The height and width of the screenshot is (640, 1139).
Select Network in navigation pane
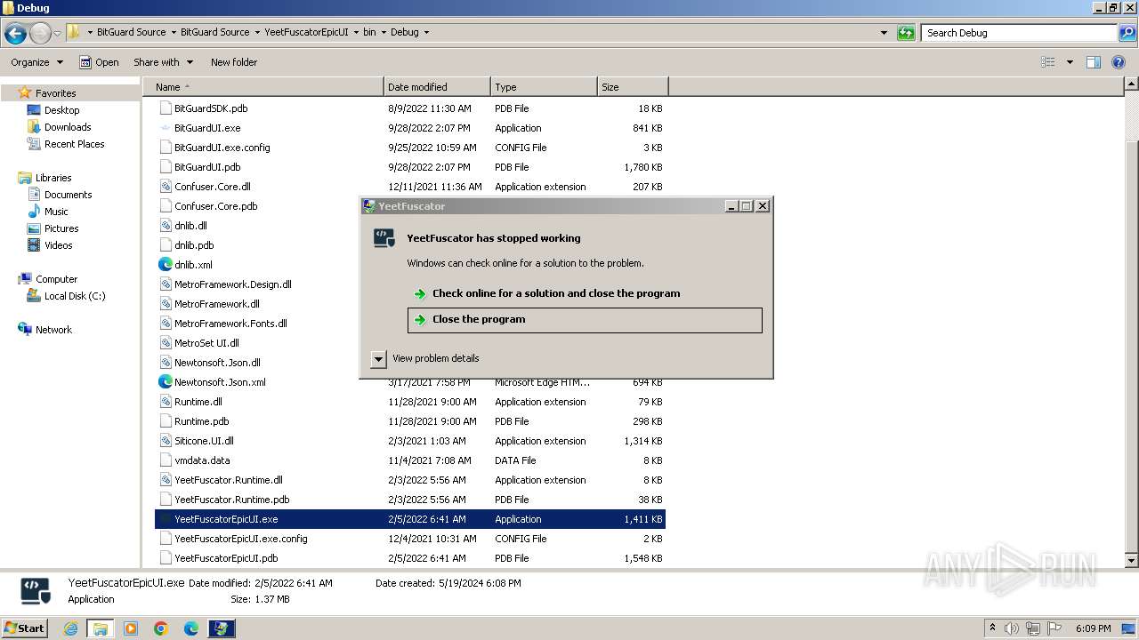click(53, 330)
